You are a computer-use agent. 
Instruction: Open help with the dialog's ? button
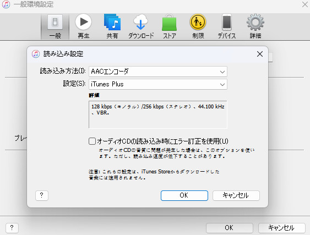tap(42, 195)
